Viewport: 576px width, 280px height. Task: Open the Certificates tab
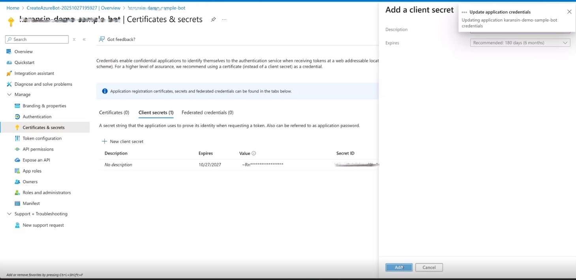pos(114,112)
